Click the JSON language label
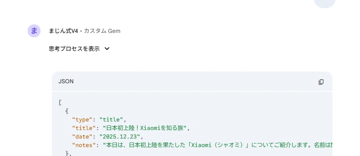Screen dimensions: 360x156 (66, 81)
